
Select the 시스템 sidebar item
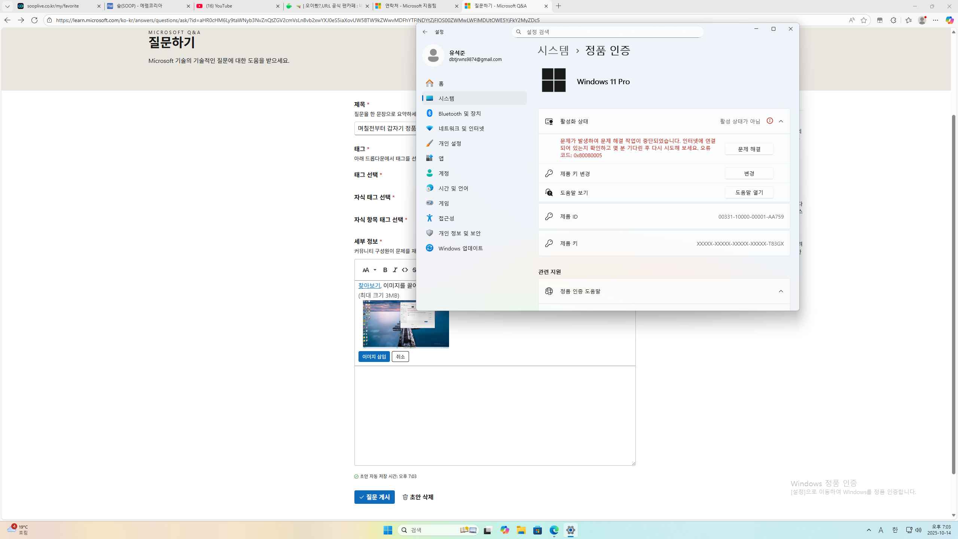coord(474,98)
